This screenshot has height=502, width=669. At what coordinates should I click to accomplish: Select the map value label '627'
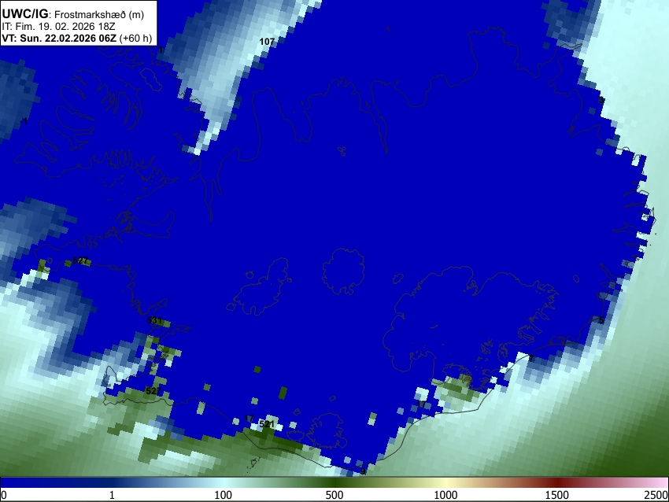pyautogui.click(x=79, y=260)
